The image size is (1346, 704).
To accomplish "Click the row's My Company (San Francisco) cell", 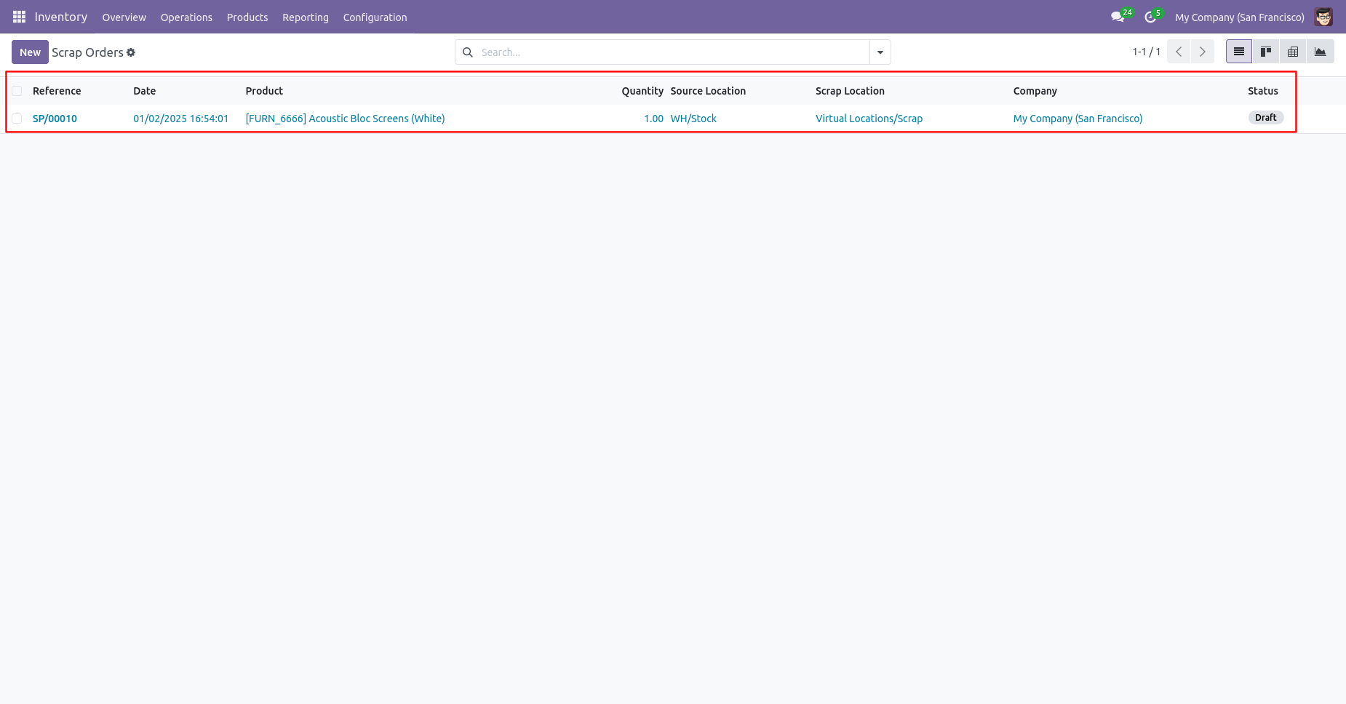I will [1078, 119].
